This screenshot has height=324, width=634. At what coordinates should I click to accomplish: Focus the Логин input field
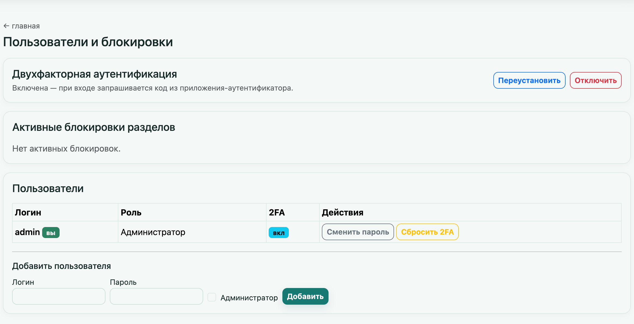(x=59, y=296)
